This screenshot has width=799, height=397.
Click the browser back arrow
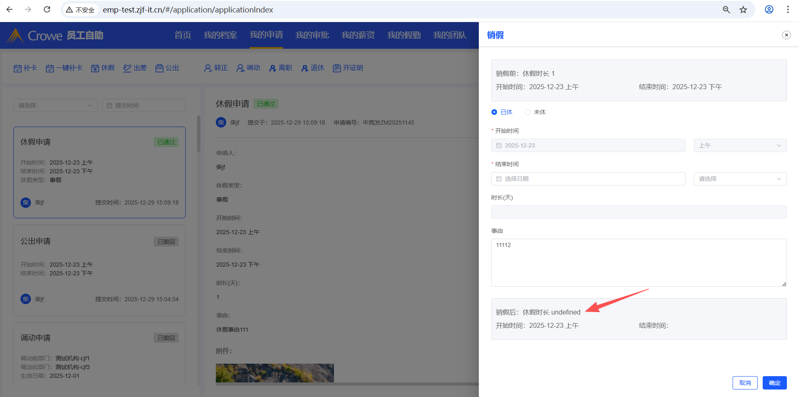coord(10,10)
